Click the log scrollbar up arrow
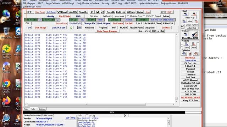This screenshot has height=127, width=227. click(177, 35)
